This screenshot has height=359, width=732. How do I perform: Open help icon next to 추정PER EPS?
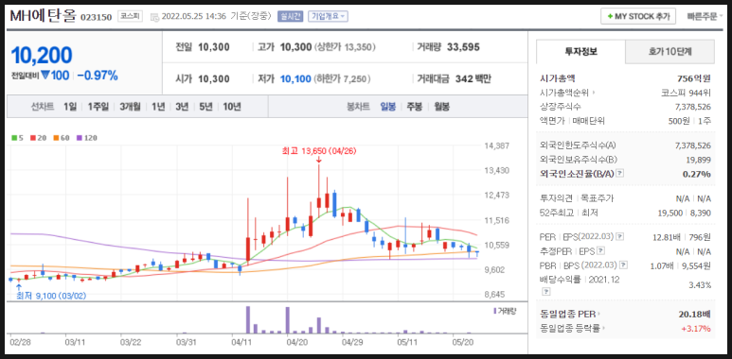(600, 251)
